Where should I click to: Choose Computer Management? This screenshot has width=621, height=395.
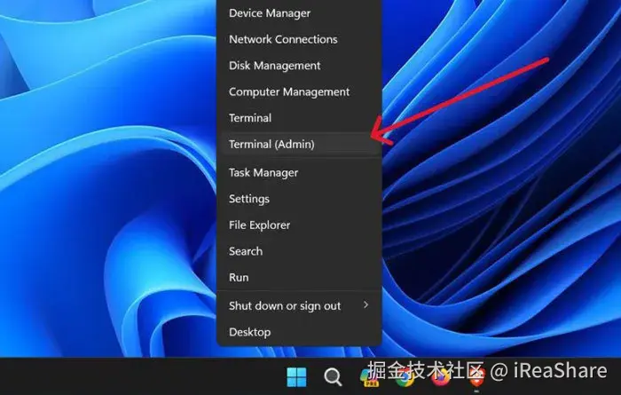click(300, 91)
